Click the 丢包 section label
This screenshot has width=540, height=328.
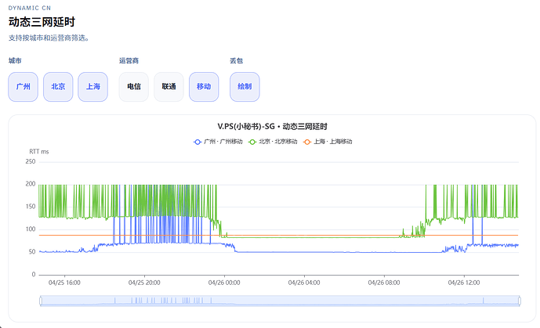(236, 61)
